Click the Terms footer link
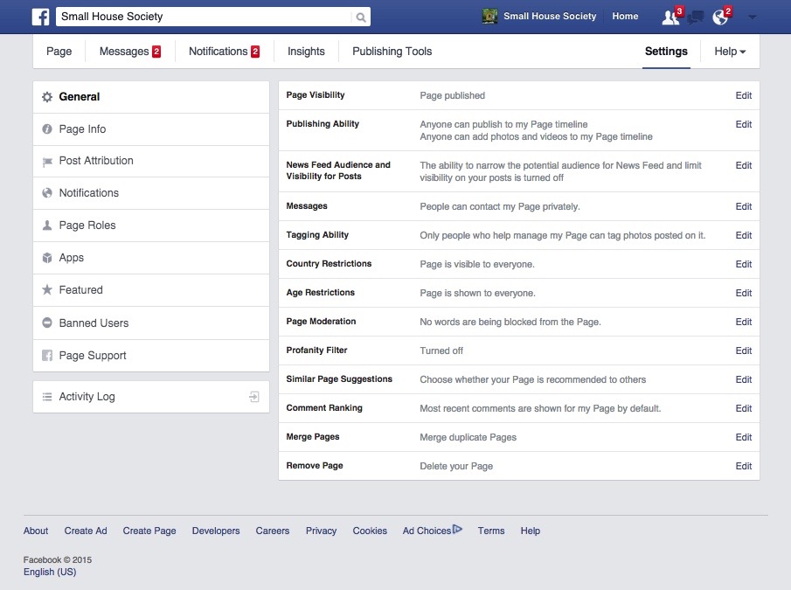The width and height of the screenshot is (791, 590). (491, 531)
